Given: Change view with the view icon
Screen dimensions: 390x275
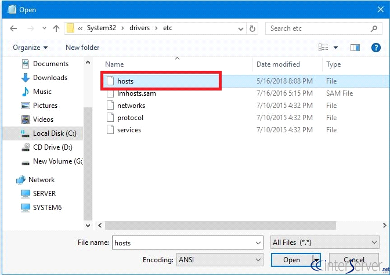Looking at the screenshot, I should pyautogui.click(x=323, y=47).
